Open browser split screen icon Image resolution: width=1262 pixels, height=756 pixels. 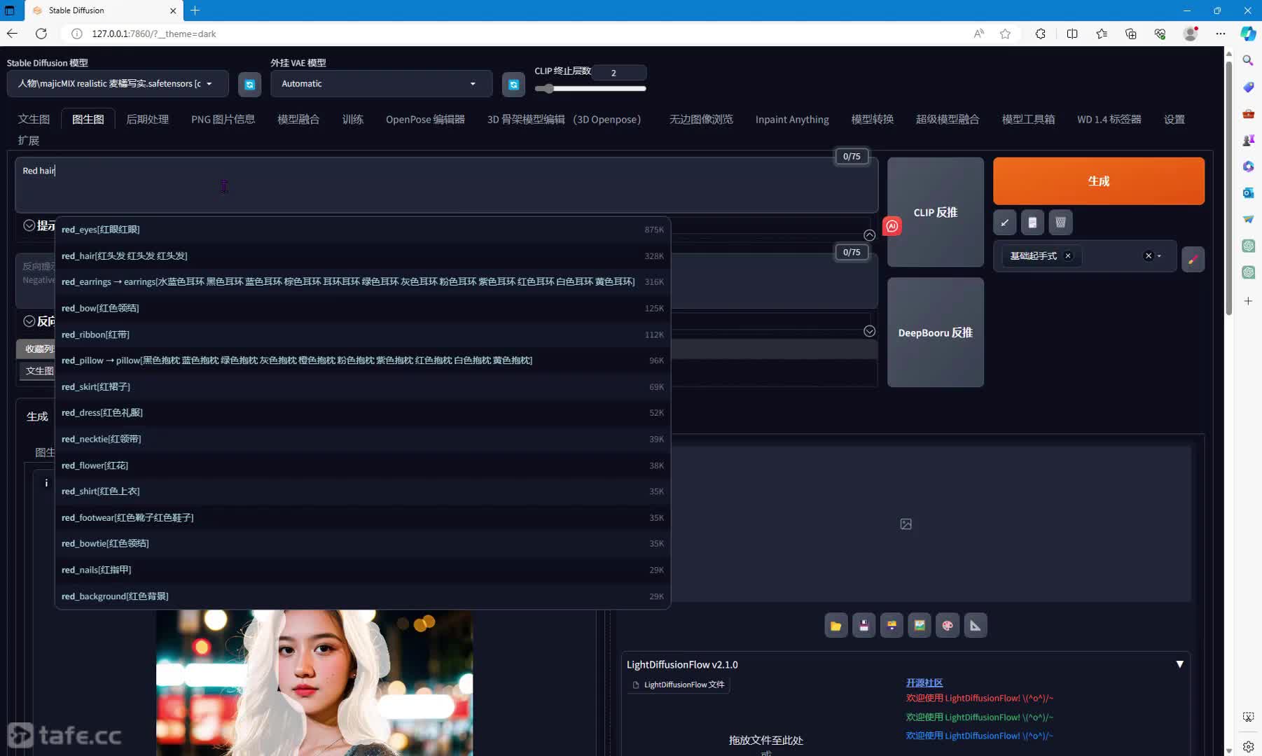[1072, 34]
